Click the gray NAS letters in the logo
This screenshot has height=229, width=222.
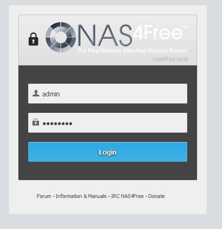click(104, 35)
